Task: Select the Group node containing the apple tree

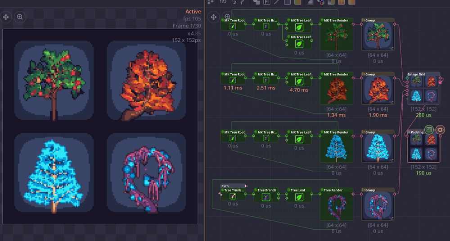Action: 378,35
